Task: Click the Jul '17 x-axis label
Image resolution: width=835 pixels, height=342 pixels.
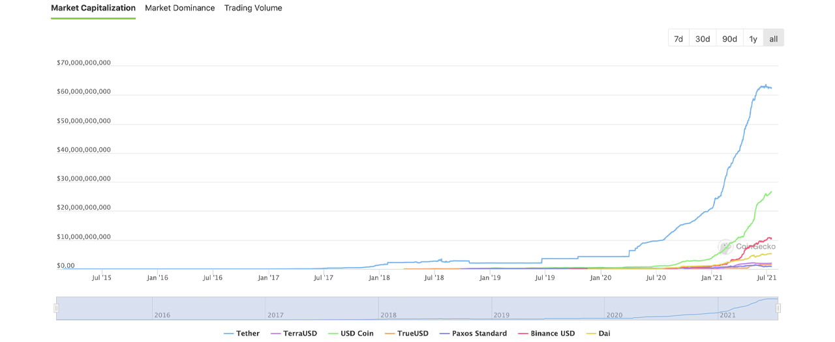Action: pos(324,278)
